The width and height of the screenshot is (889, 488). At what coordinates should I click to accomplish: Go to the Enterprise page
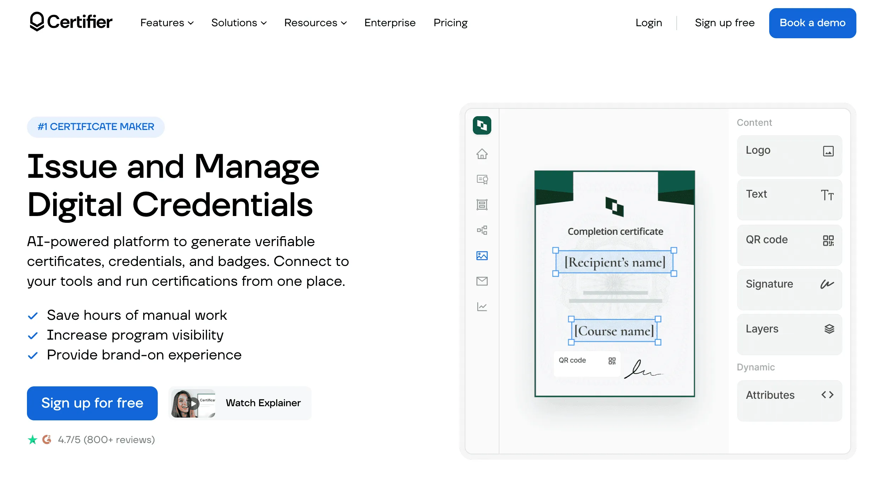click(390, 23)
